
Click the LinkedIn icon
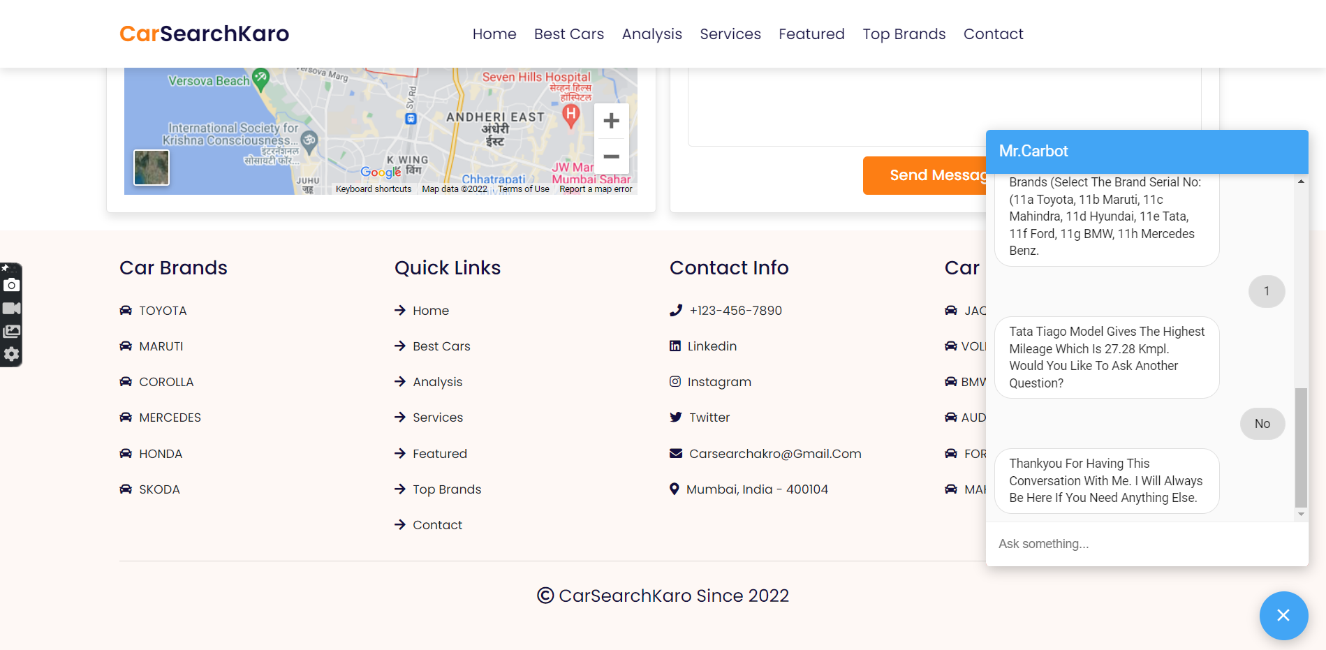coord(675,346)
